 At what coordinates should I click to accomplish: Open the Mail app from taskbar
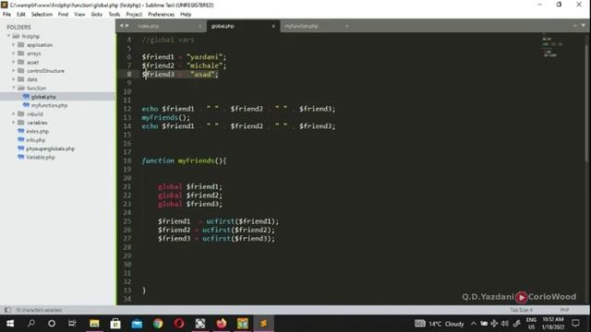pyautogui.click(x=137, y=324)
